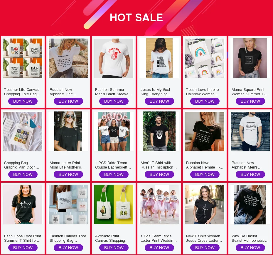Image resolution: width=273 pixels, height=255 pixels.
Task: Buy the Avocado Print Canvas Shopping bag
Action: (114, 248)
